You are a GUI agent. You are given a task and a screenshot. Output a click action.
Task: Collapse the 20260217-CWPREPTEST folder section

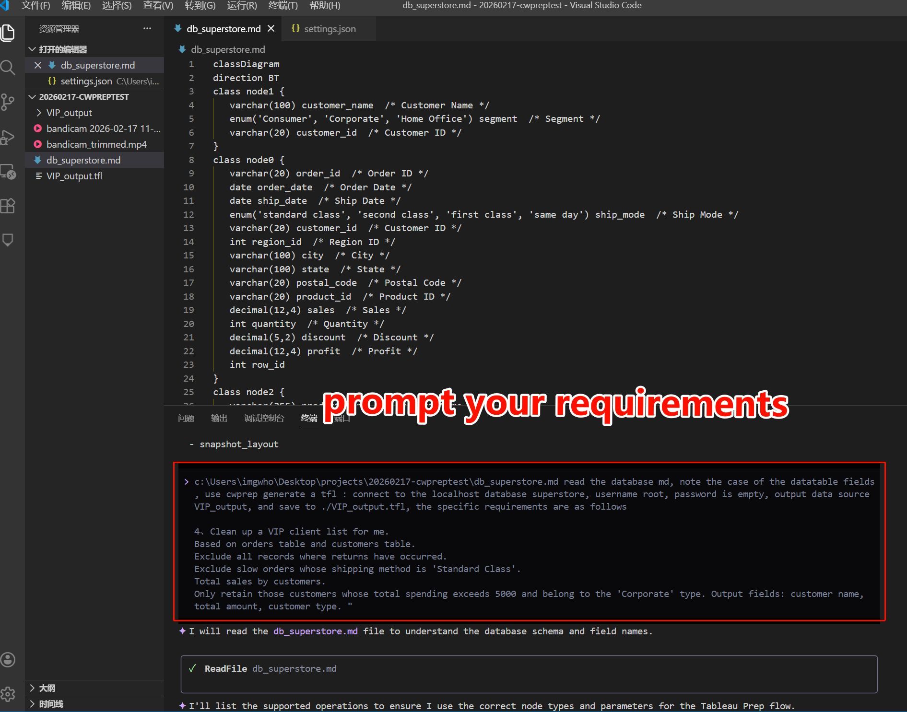[x=32, y=97]
